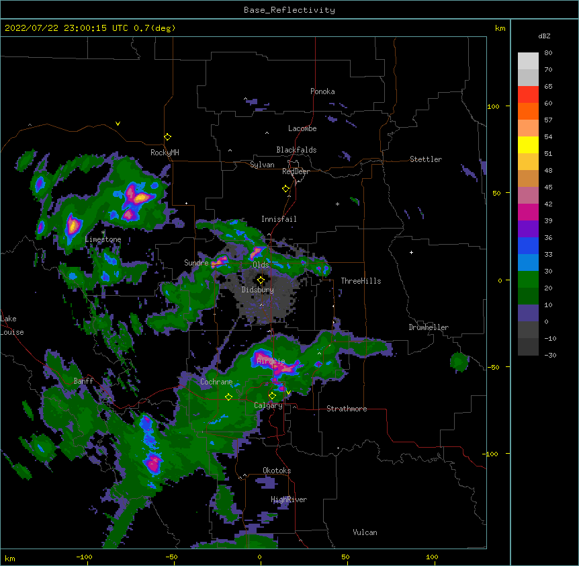This screenshot has height=566, width=579.
Task: Click the magenta 39-42 dBZ legend swatch
Action: pyautogui.click(x=528, y=212)
